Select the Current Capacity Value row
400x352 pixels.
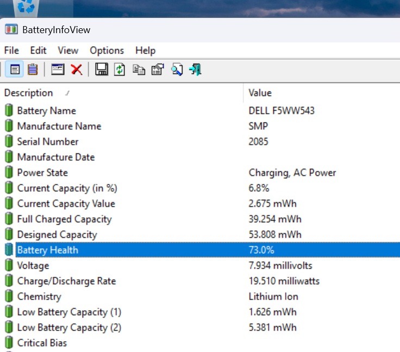(x=200, y=203)
